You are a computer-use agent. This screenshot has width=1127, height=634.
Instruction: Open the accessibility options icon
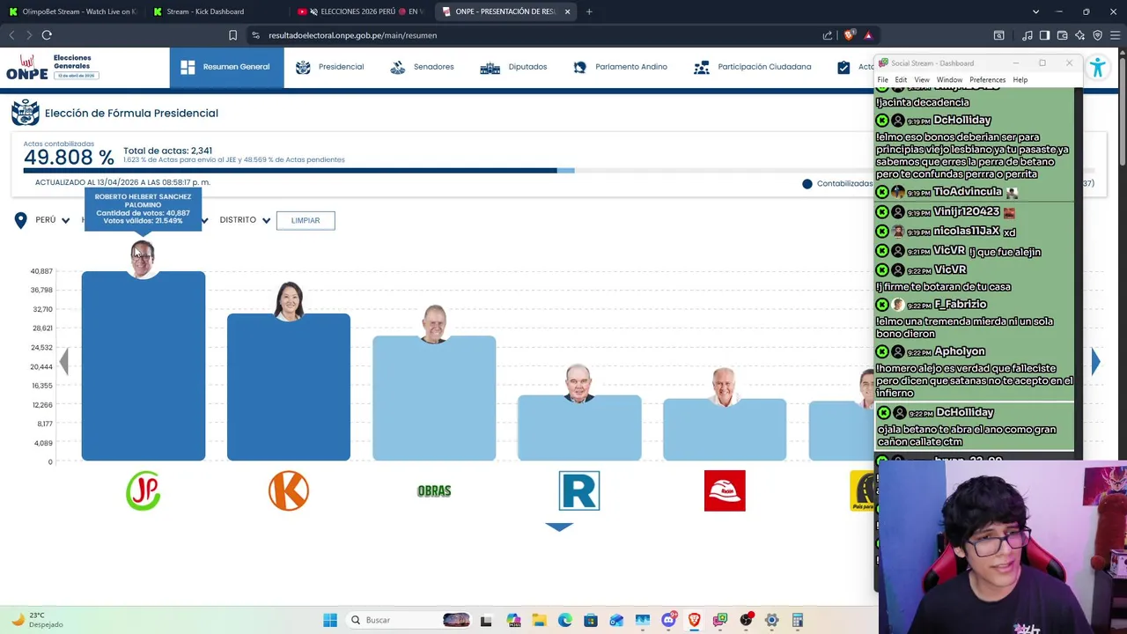point(1097,68)
